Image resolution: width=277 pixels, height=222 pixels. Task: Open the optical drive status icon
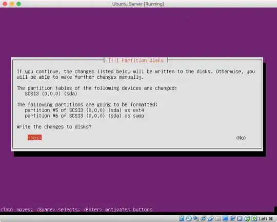pos(189,218)
